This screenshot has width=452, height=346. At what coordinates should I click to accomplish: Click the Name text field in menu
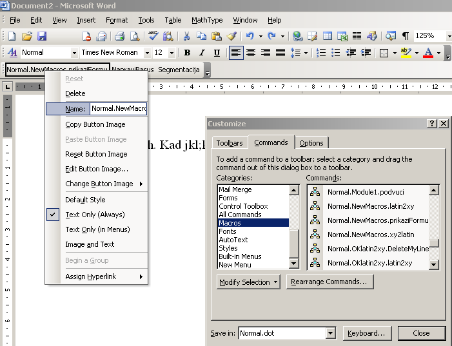click(x=118, y=109)
